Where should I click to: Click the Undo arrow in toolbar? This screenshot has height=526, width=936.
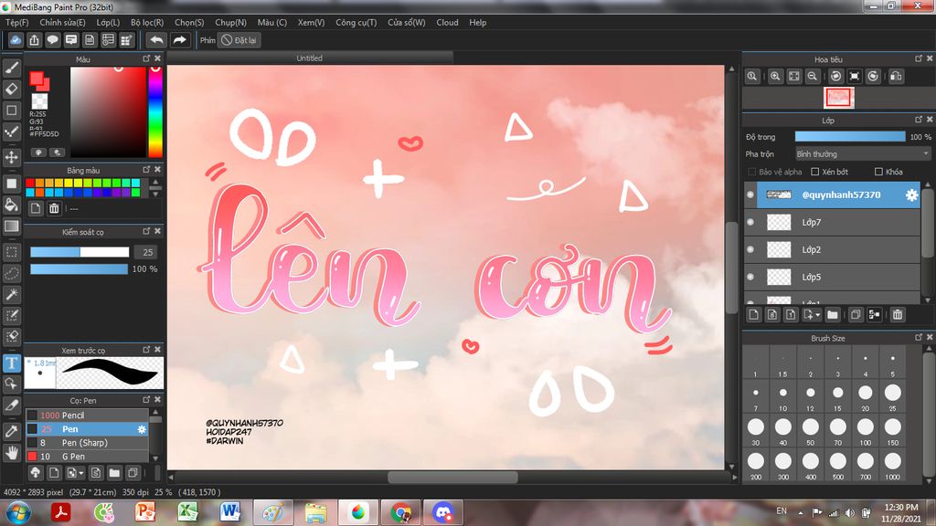coord(156,40)
